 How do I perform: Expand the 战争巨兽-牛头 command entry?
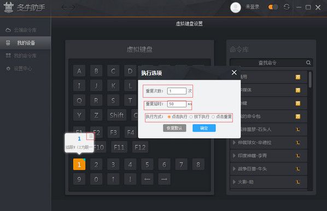click(234, 168)
